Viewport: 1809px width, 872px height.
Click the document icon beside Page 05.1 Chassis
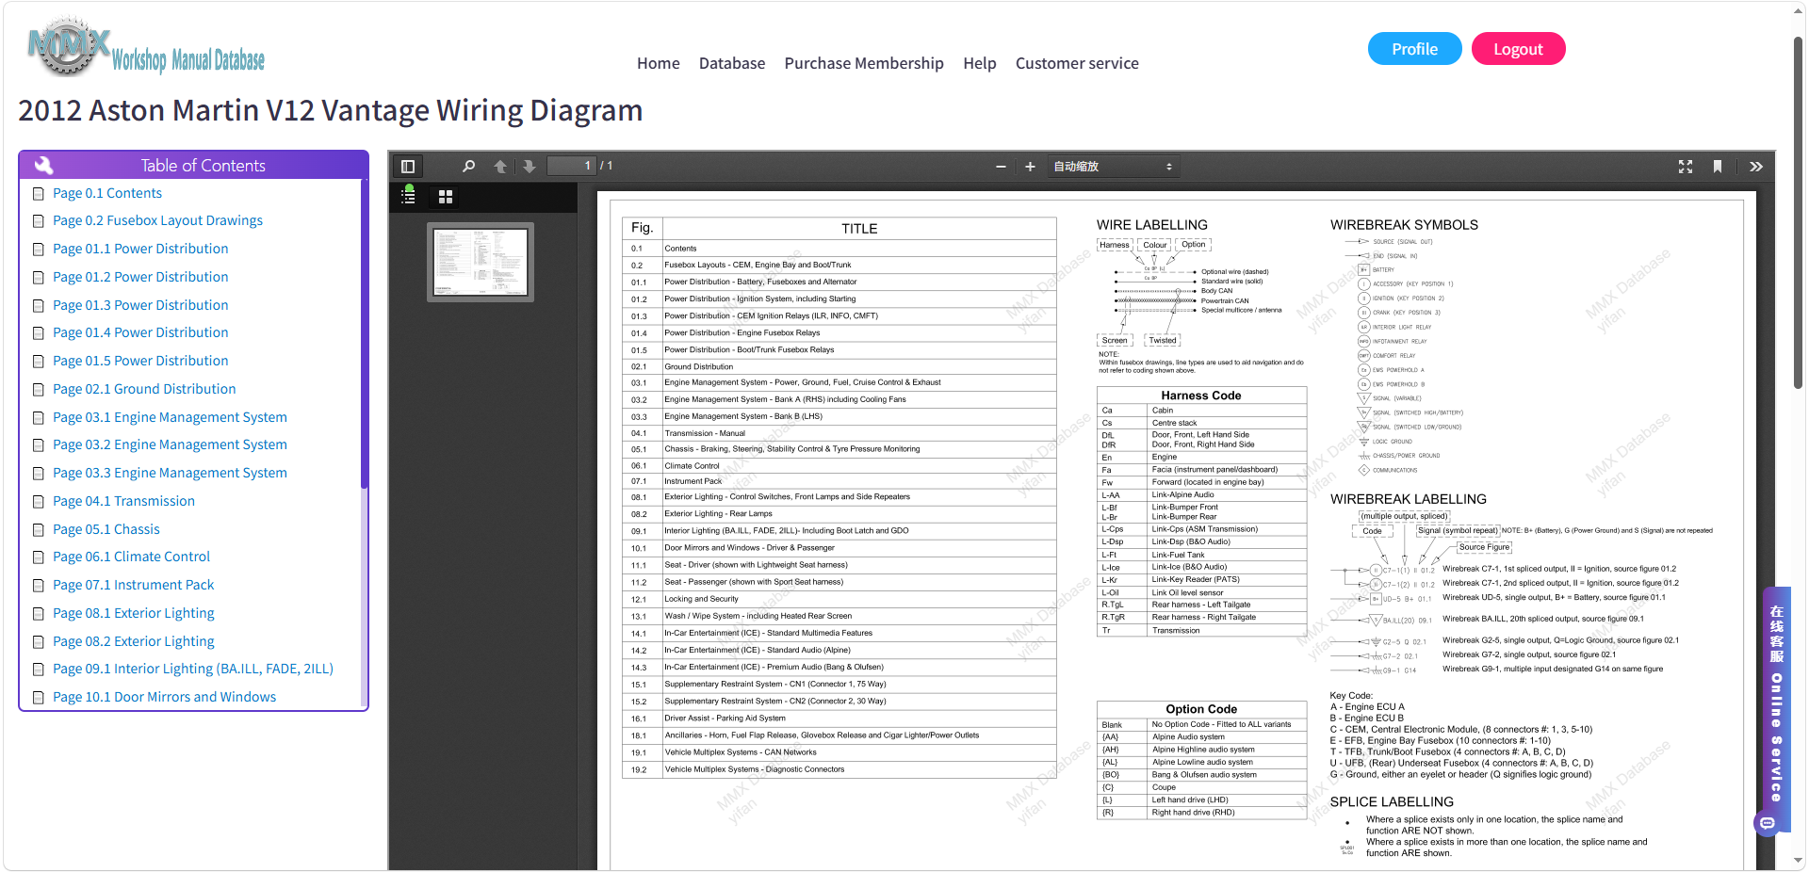point(39,530)
